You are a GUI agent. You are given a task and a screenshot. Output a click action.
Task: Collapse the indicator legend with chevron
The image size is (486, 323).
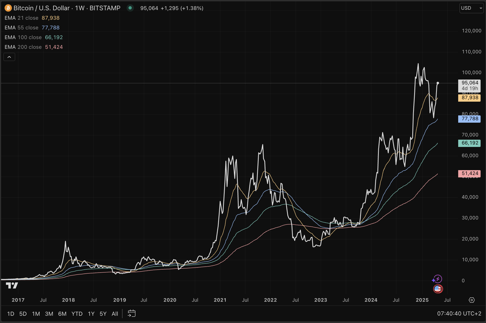point(9,57)
